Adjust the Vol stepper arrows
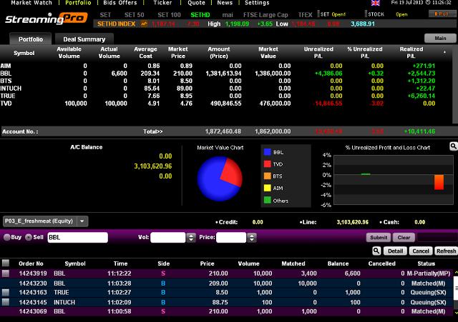 191,238
